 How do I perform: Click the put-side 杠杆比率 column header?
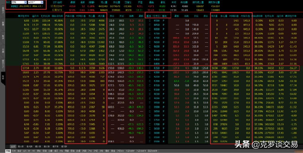click(270, 16)
